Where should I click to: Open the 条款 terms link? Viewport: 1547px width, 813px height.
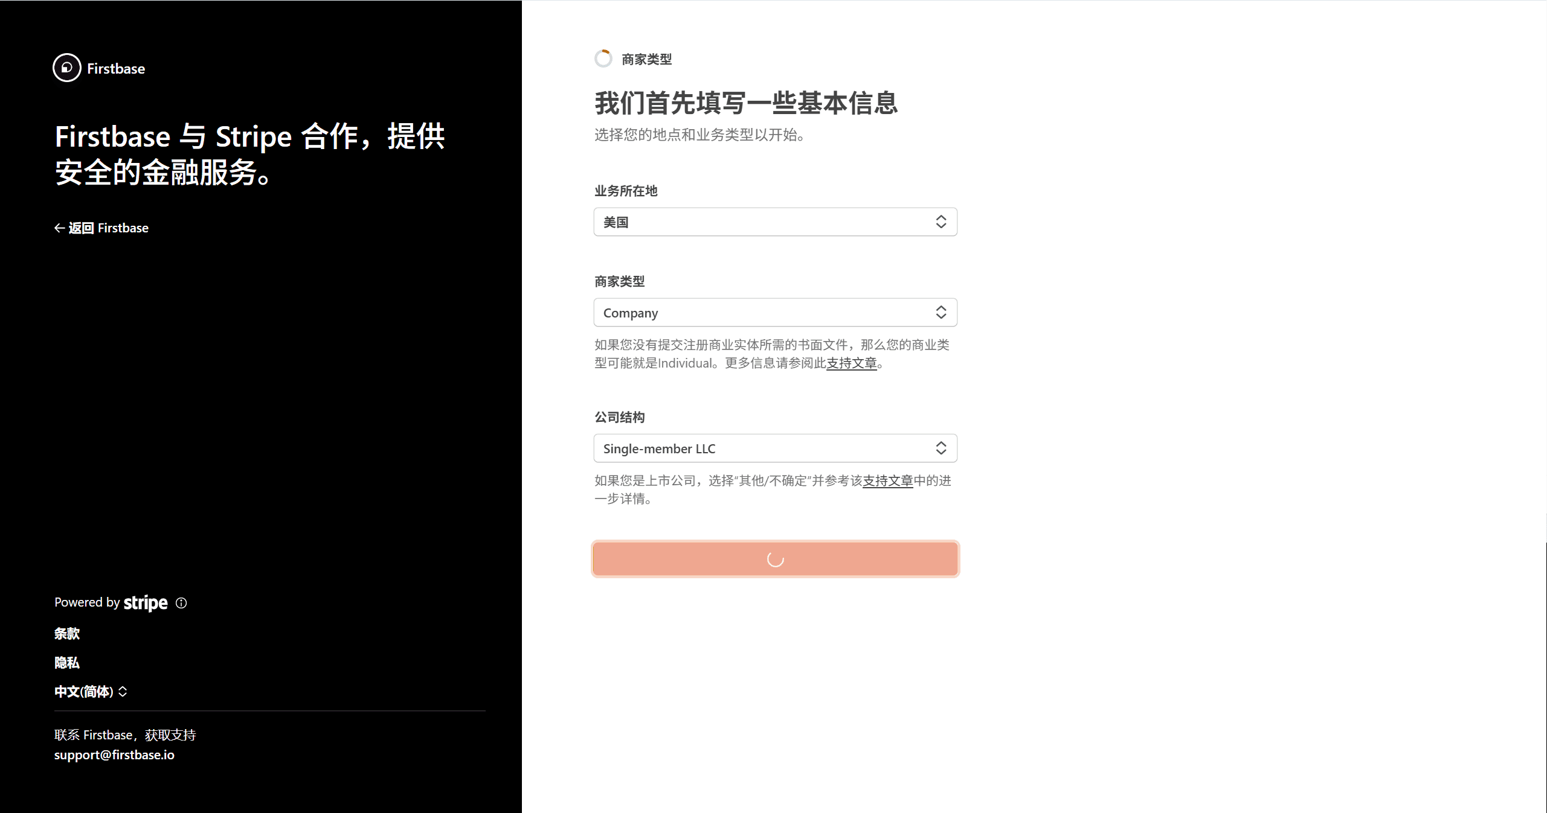[67, 634]
